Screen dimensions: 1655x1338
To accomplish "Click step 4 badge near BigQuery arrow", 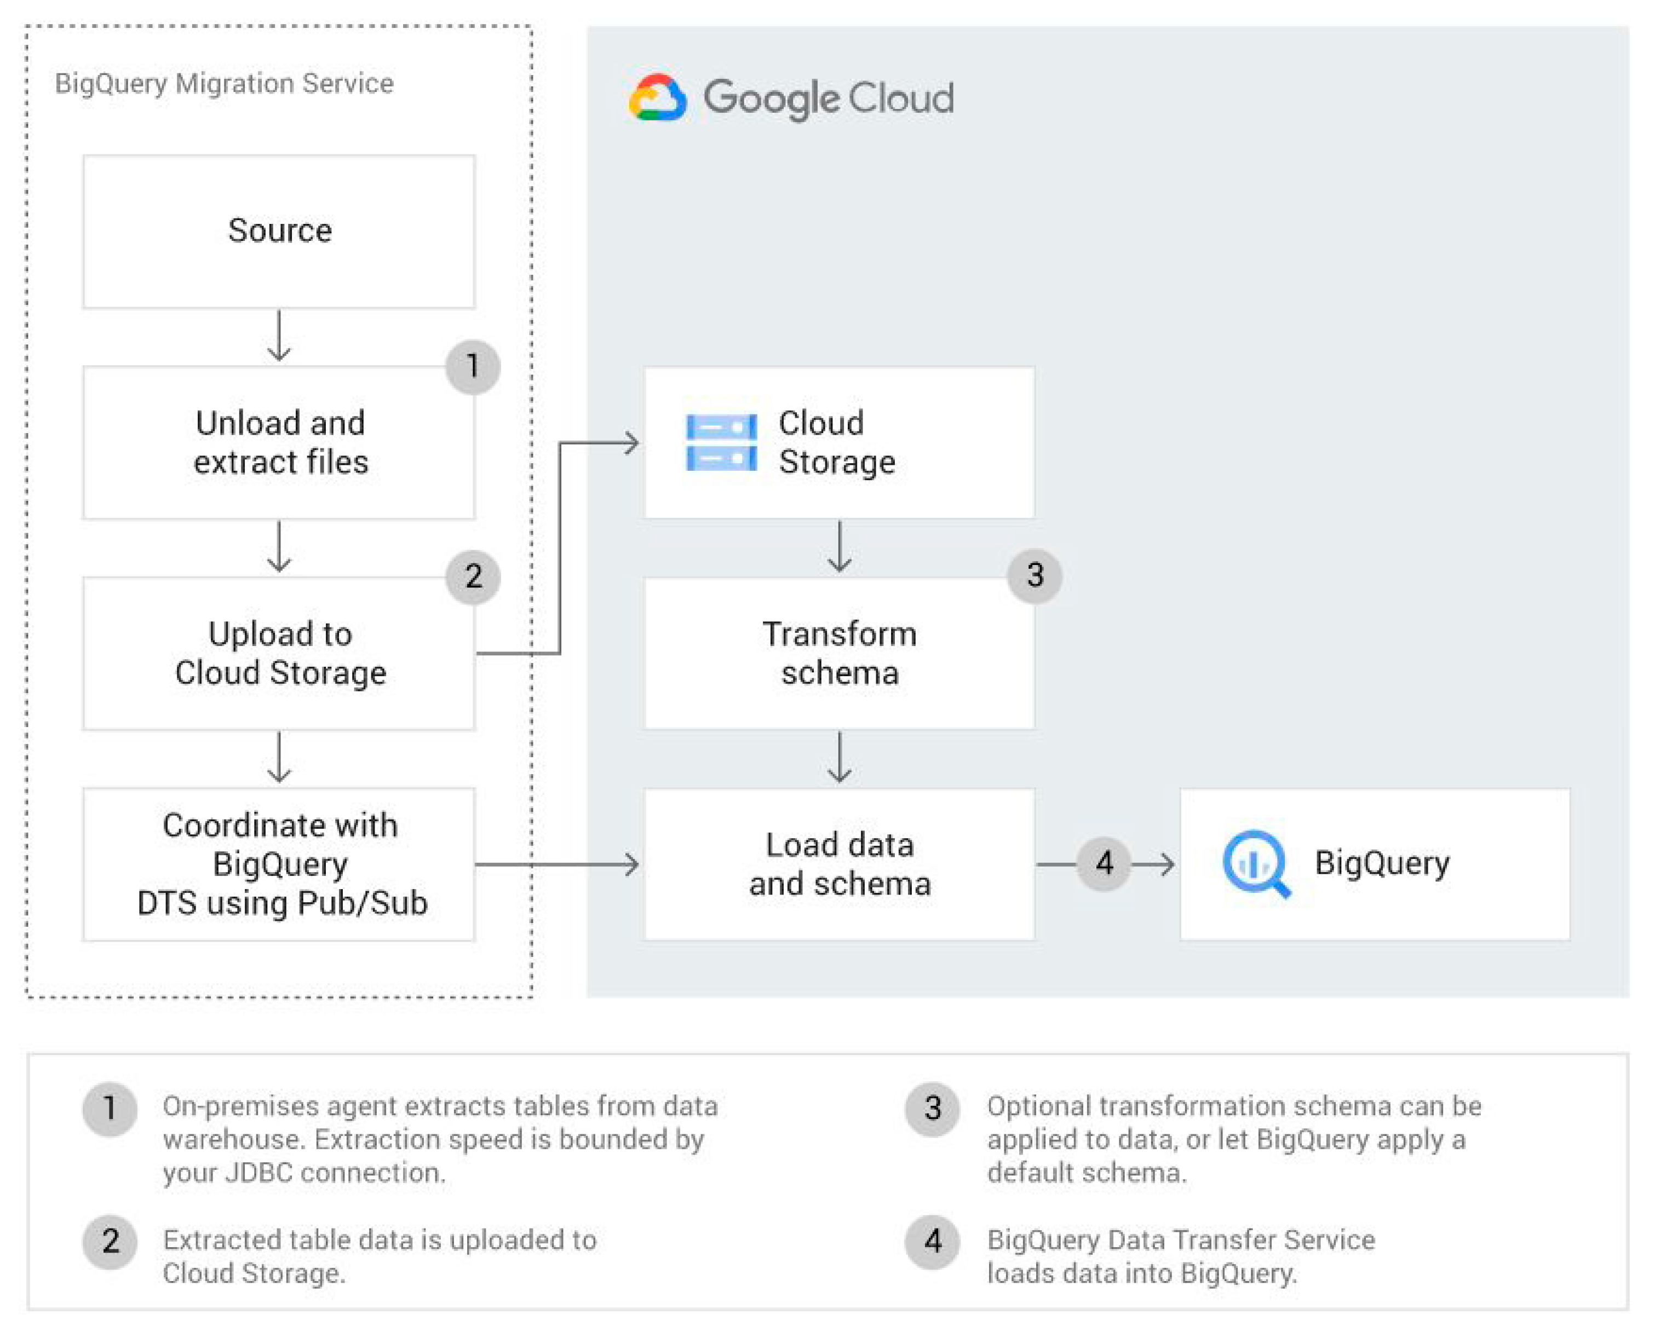I will point(1104,864).
